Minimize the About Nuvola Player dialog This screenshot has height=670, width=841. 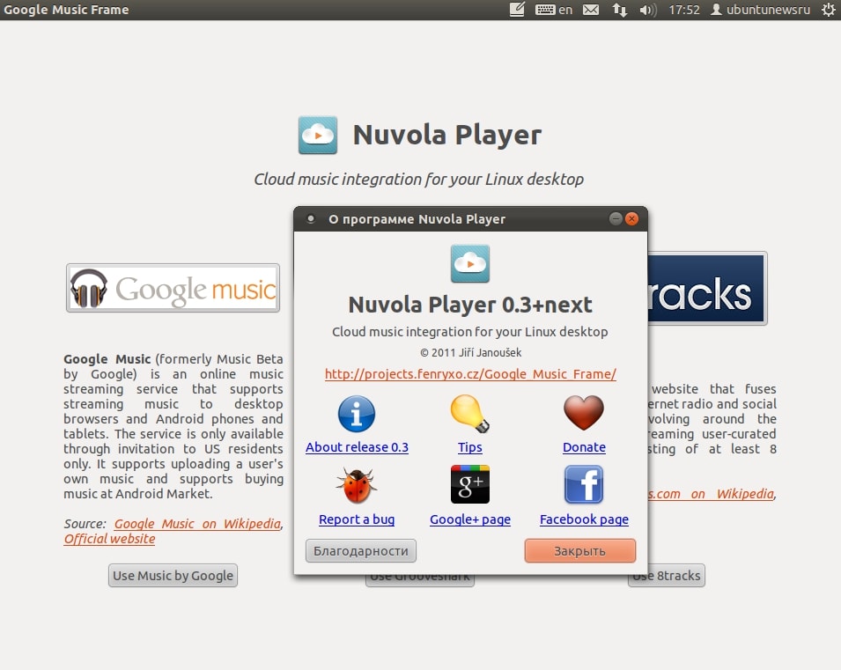point(616,219)
